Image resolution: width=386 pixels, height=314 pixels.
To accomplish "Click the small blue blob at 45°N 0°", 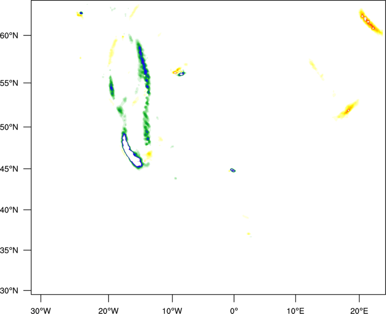I will click(233, 170).
